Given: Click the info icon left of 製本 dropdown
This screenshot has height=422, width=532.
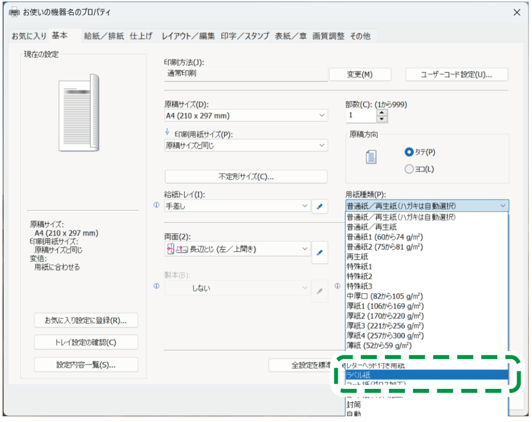Looking at the screenshot, I should pos(157,286).
